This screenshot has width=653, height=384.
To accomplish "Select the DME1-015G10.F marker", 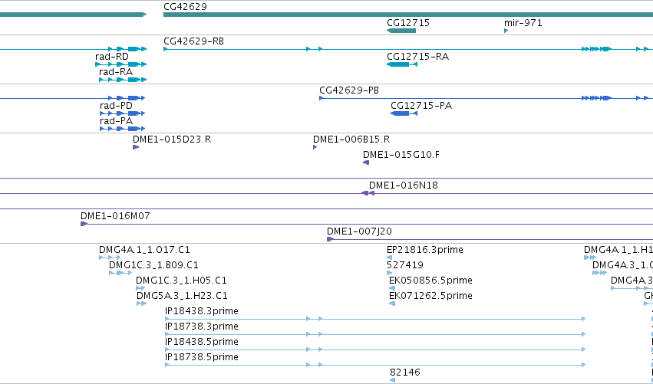I will click(x=366, y=162).
